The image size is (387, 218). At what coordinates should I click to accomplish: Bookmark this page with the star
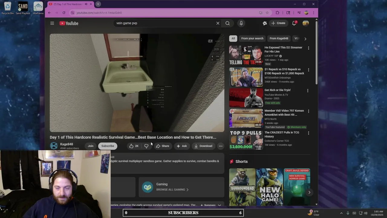[267, 13]
